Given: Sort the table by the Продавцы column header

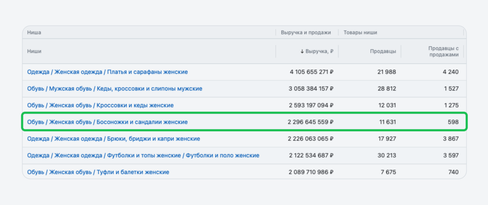Looking at the screenshot, I should click(383, 51).
